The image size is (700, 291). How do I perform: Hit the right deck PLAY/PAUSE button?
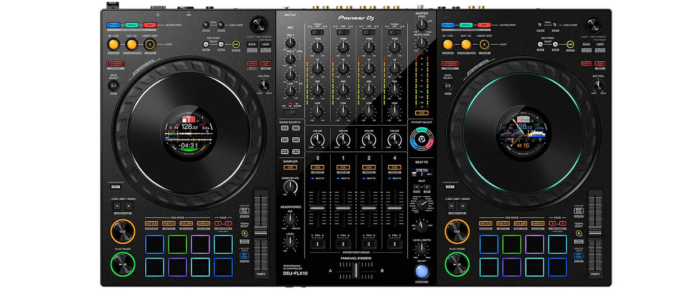(x=458, y=264)
